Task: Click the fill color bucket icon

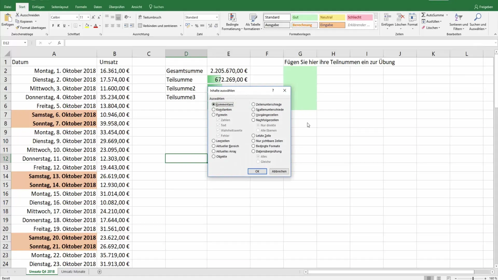Action: point(87,26)
